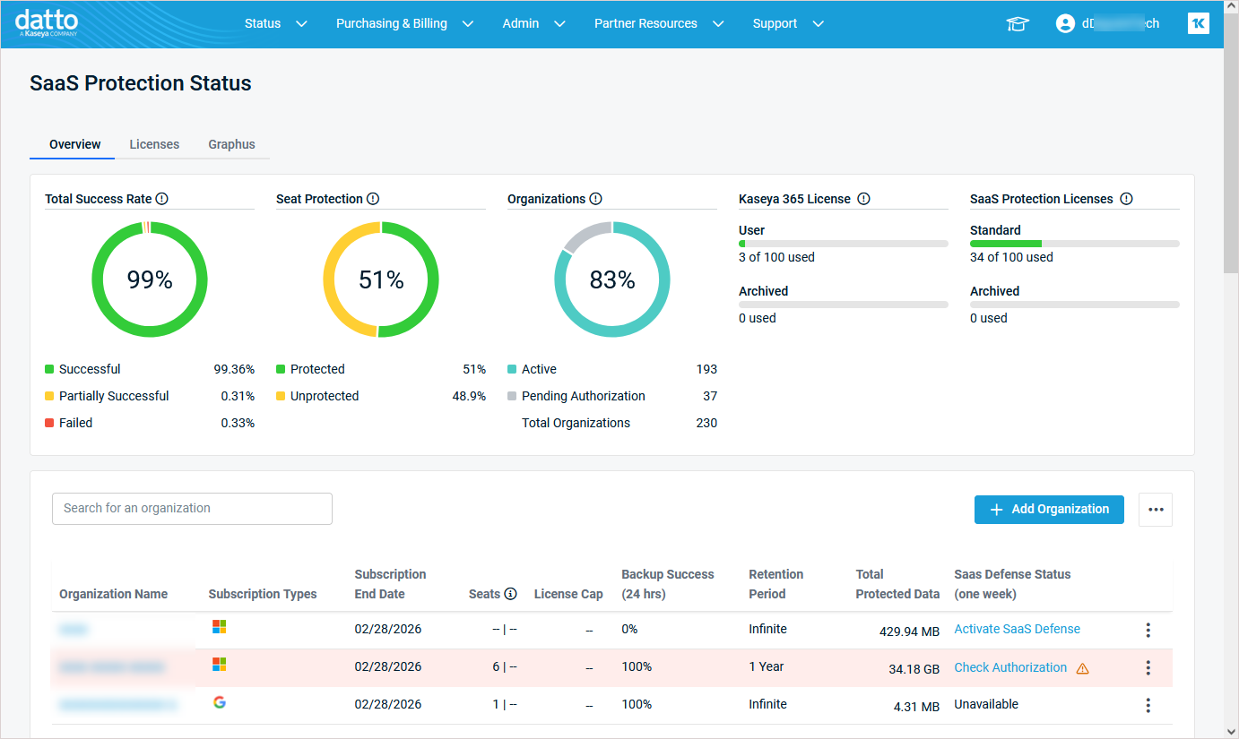Click the Total Protected Data column header
The width and height of the screenshot is (1239, 739).
[897, 584]
